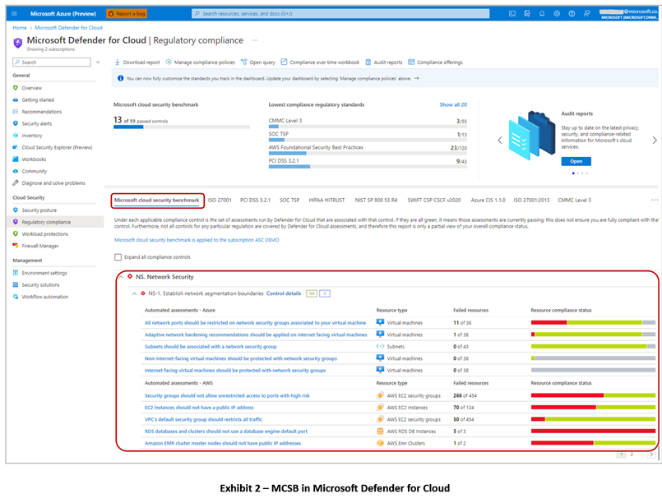The image size is (662, 503).
Task: Collapse NS. Network Security section
Action: click(121, 277)
